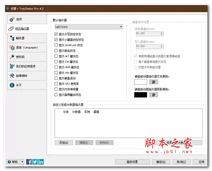Screen dimensions: 212x171
Task: Enable 显示假名状态 checkbox
Action: coord(56,51)
